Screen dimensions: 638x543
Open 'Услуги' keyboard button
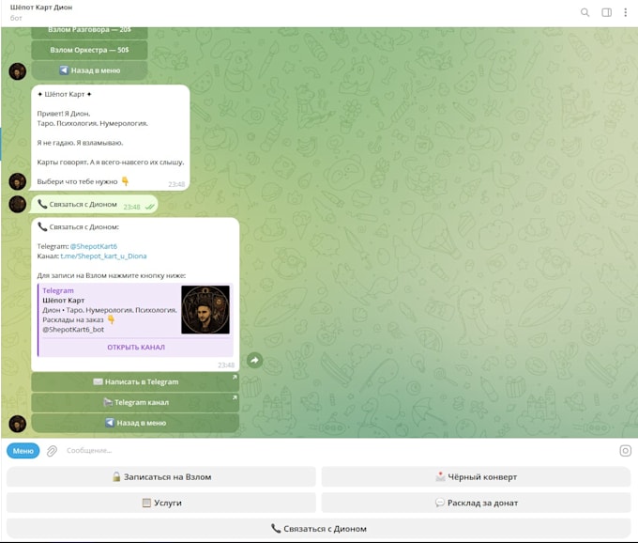[161, 503]
